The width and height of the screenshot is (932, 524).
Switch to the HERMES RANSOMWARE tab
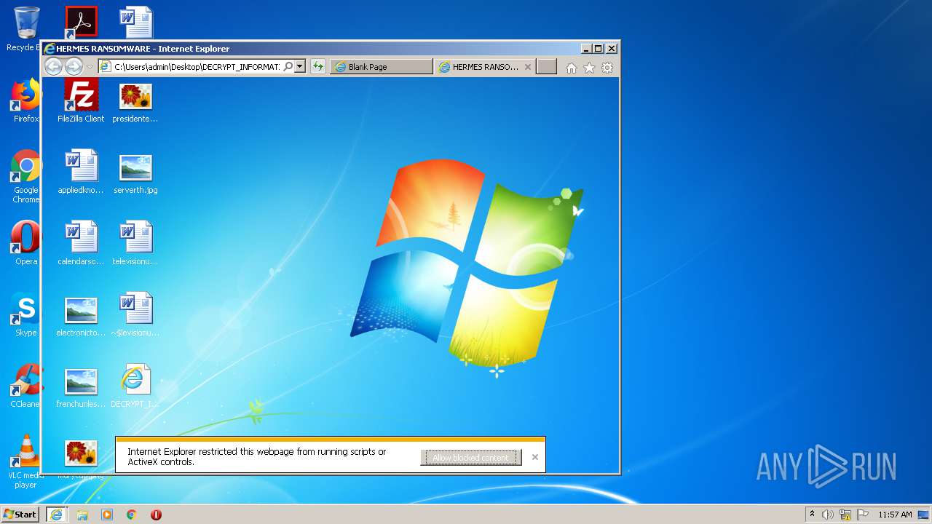(x=479, y=67)
